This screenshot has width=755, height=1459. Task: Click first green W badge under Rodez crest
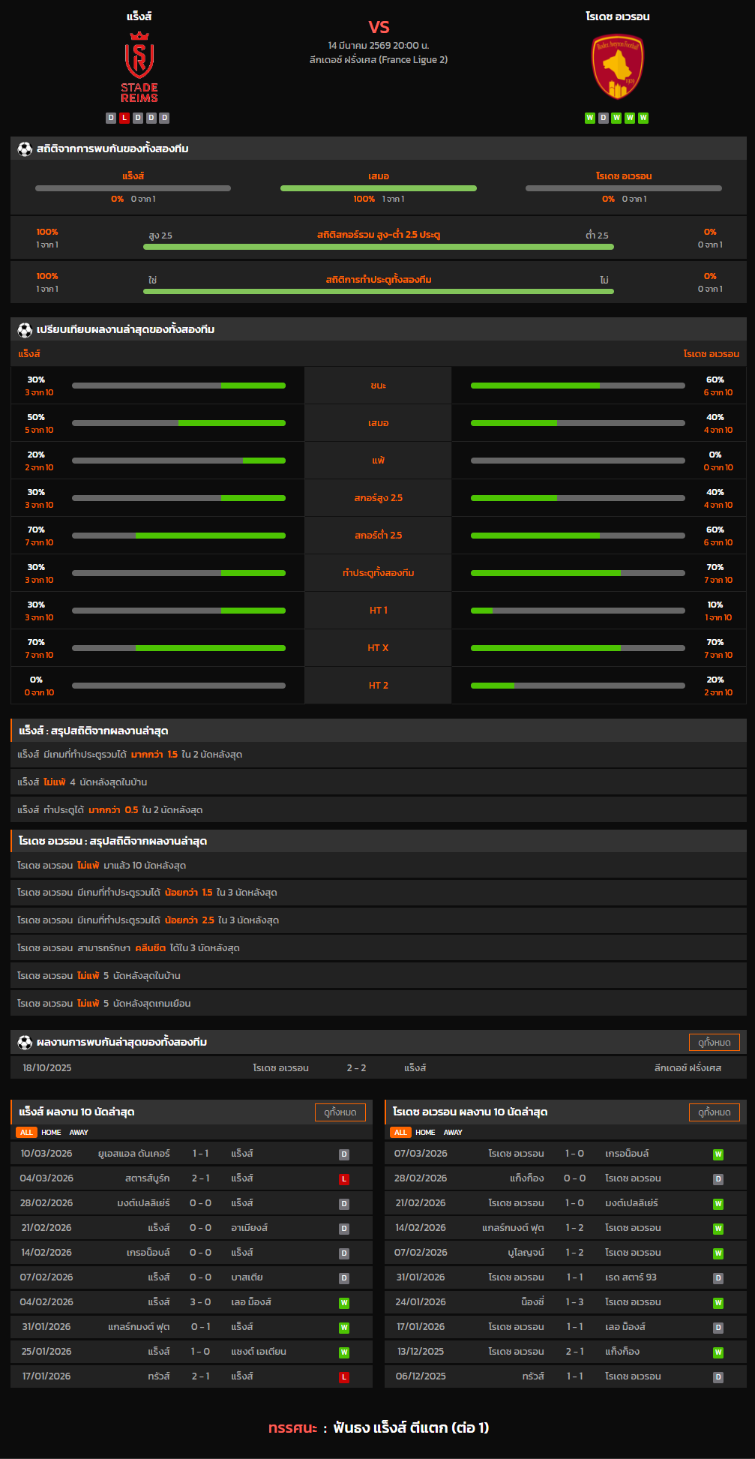tap(590, 118)
